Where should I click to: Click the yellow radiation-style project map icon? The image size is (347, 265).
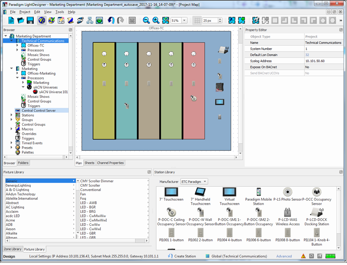coord(42,21)
